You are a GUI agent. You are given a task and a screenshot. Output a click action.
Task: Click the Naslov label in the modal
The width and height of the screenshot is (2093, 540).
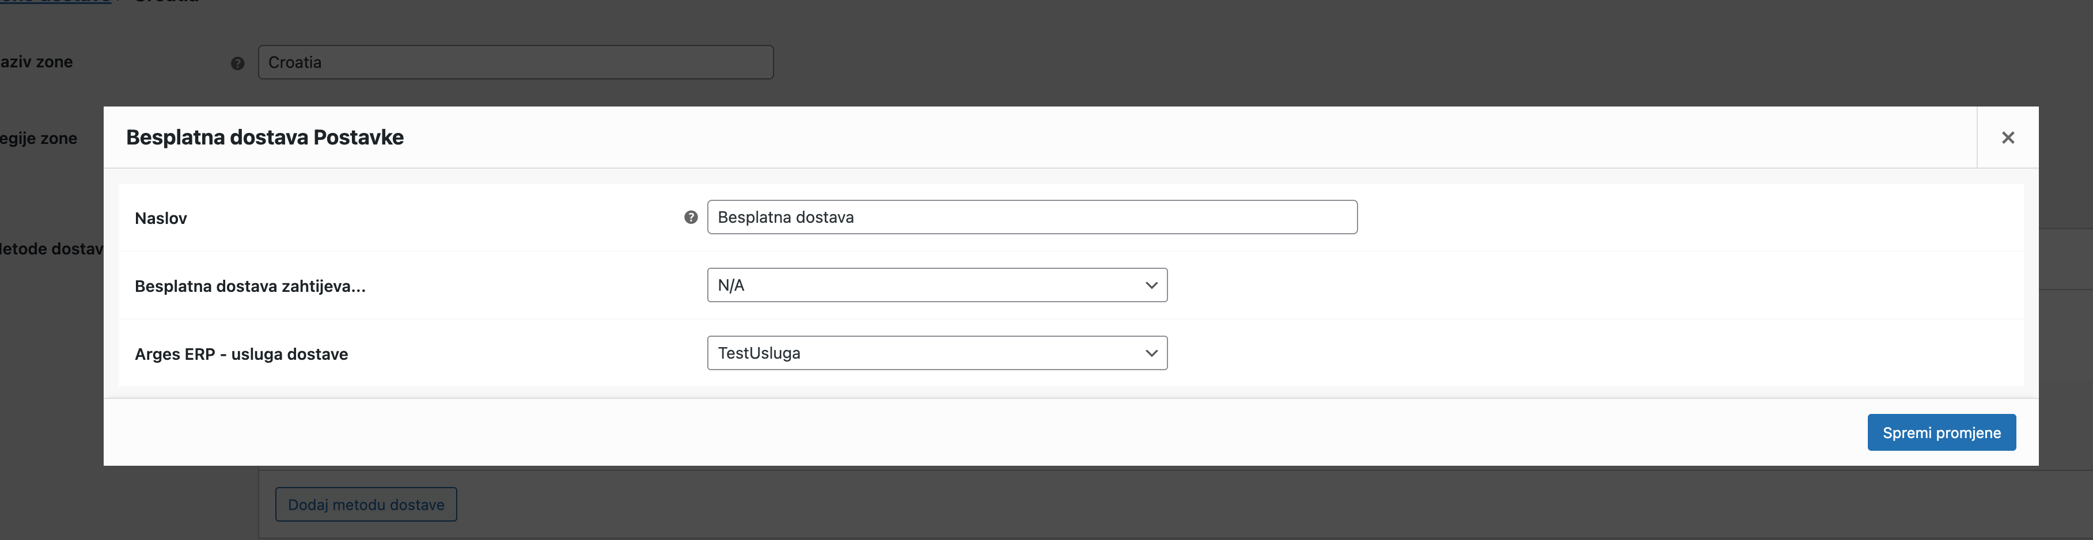(160, 218)
